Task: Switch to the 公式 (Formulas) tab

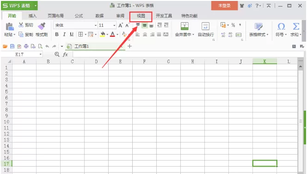Action: 79,16
